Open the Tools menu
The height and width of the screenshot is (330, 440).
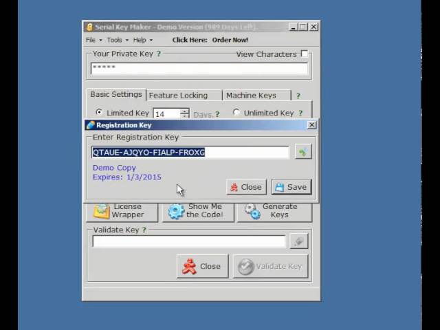118,40
